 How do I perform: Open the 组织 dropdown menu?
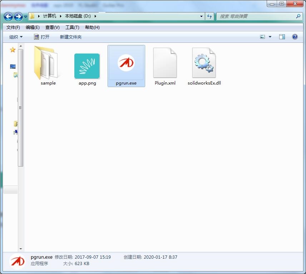pyautogui.click(x=16, y=37)
